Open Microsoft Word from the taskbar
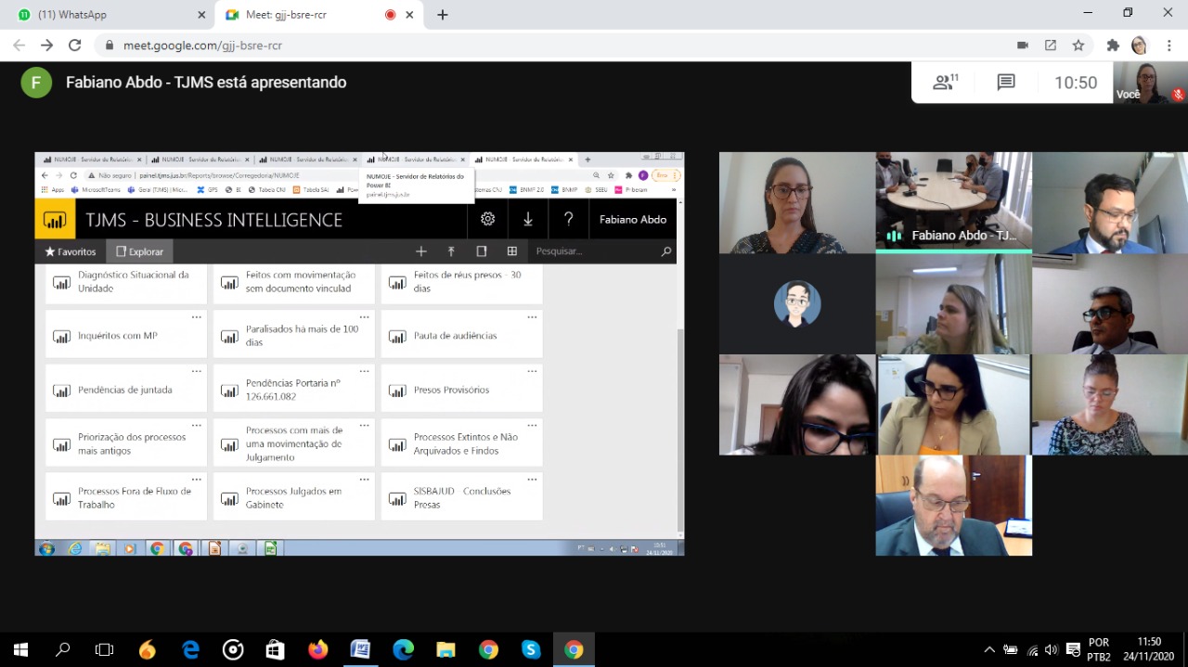This screenshot has width=1188, height=667. tap(360, 650)
